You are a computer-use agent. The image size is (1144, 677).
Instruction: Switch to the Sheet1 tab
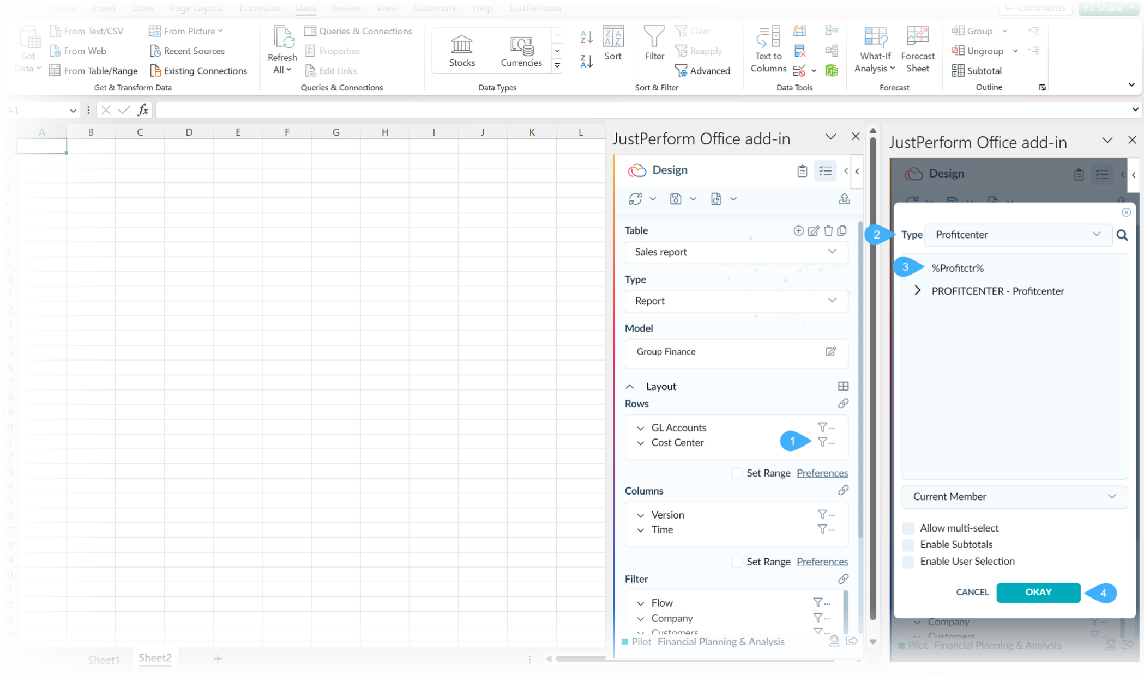104,660
